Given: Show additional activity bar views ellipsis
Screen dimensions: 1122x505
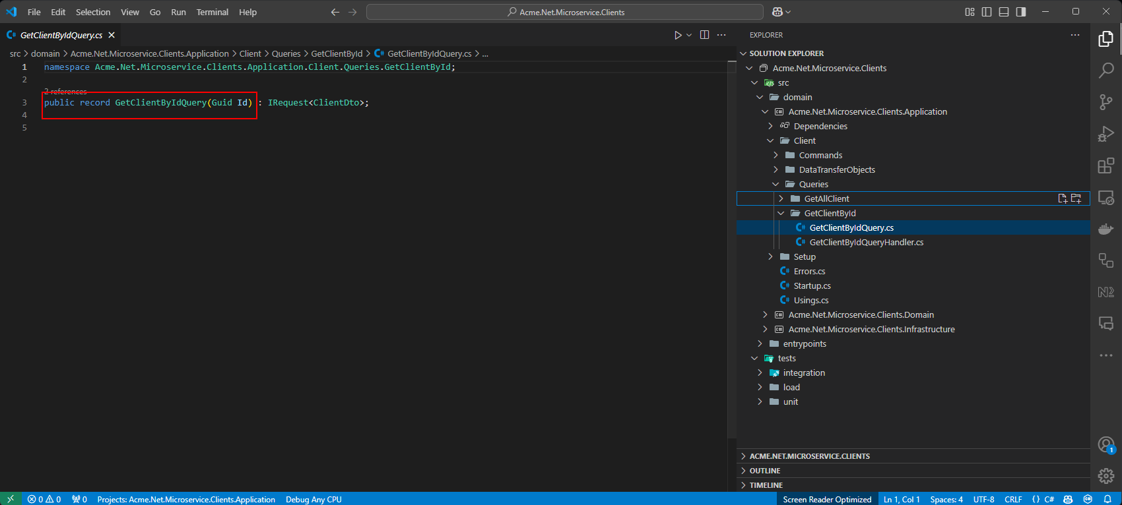Looking at the screenshot, I should (x=1106, y=355).
